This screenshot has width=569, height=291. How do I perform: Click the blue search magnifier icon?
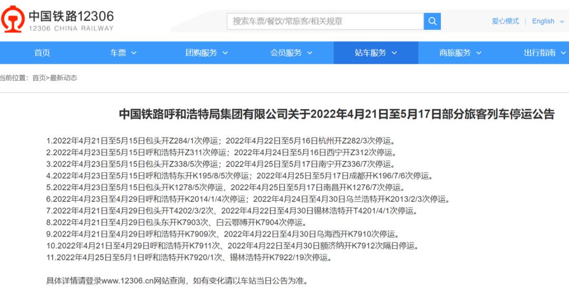432,22
